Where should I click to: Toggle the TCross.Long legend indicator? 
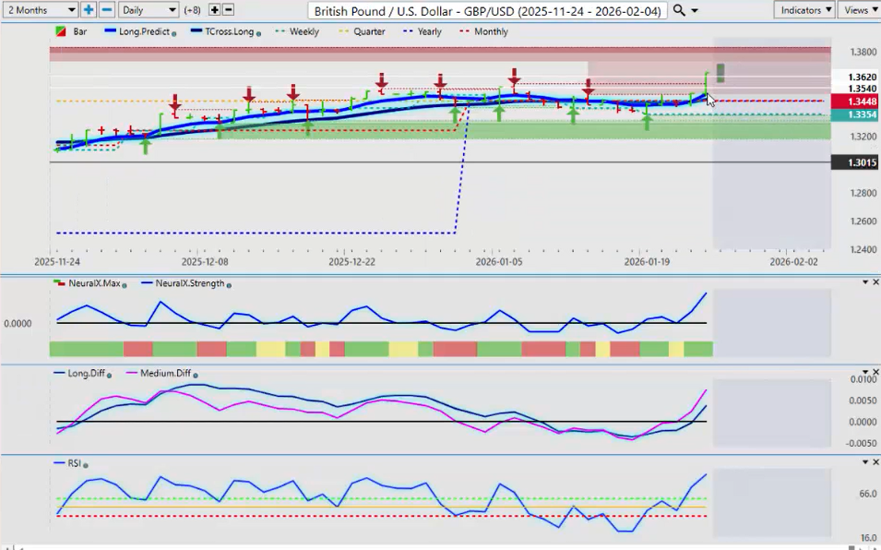click(x=224, y=31)
